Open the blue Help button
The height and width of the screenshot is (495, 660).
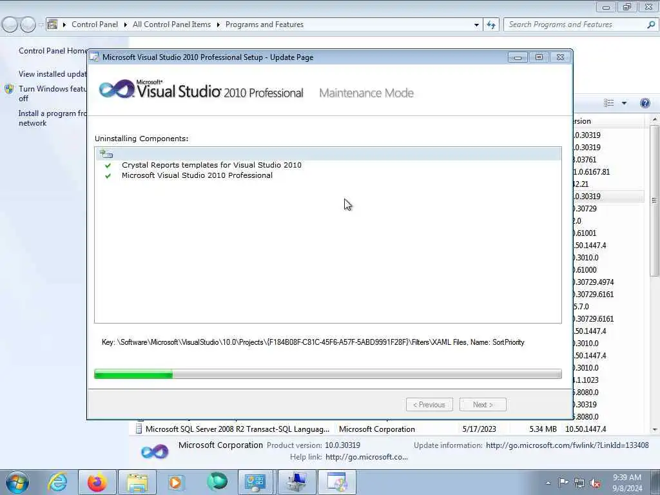click(x=645, y=103)
